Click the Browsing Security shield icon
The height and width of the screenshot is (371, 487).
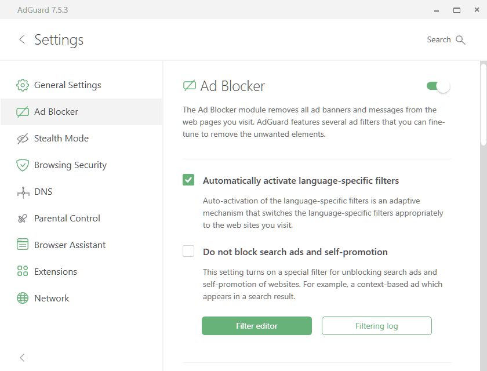[22, 165]
